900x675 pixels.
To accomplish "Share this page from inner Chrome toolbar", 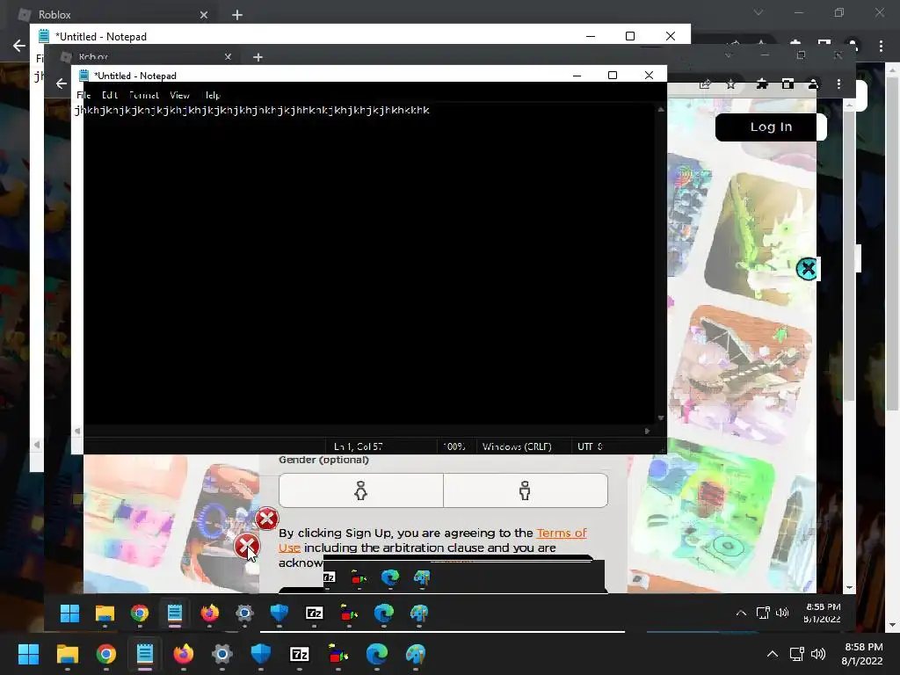I will (x=705, y=84).
